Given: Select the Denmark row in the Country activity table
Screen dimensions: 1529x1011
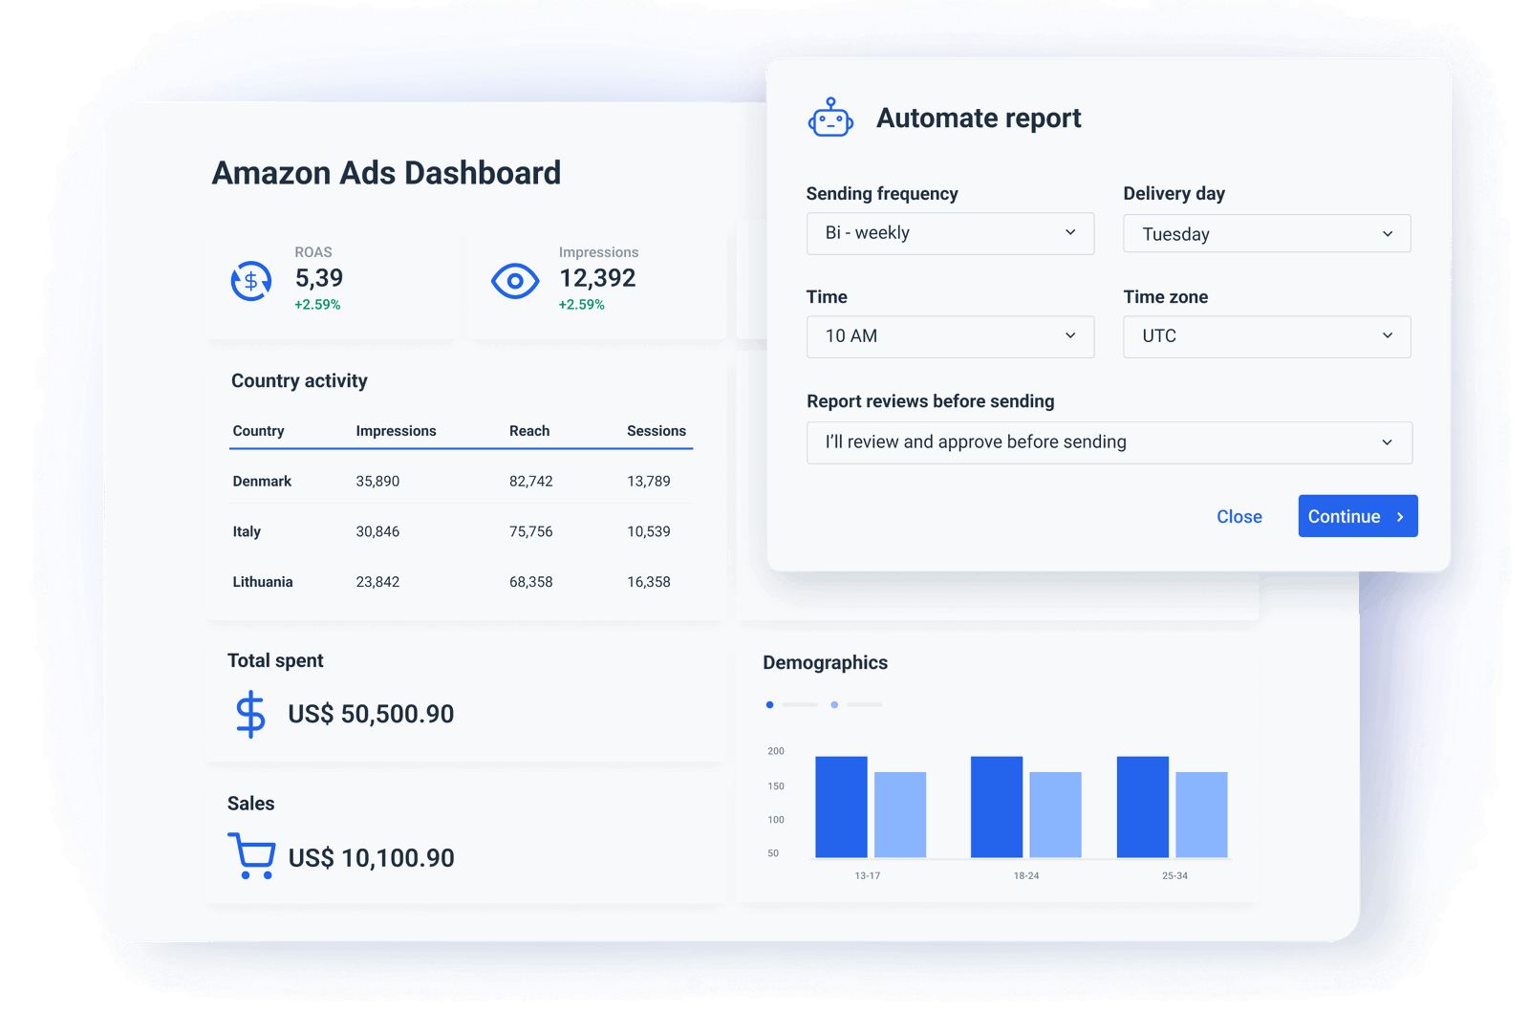Looking at the screenshot, I should click(459, 481).
